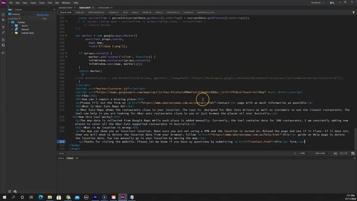Select Network in file tree
The image size is (357, 201).
click(x=25, y=30)
